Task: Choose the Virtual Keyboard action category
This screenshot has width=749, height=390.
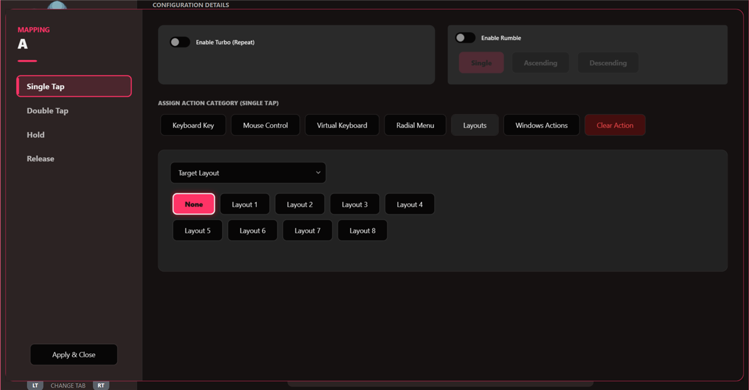Action: (x=342, y=125)
